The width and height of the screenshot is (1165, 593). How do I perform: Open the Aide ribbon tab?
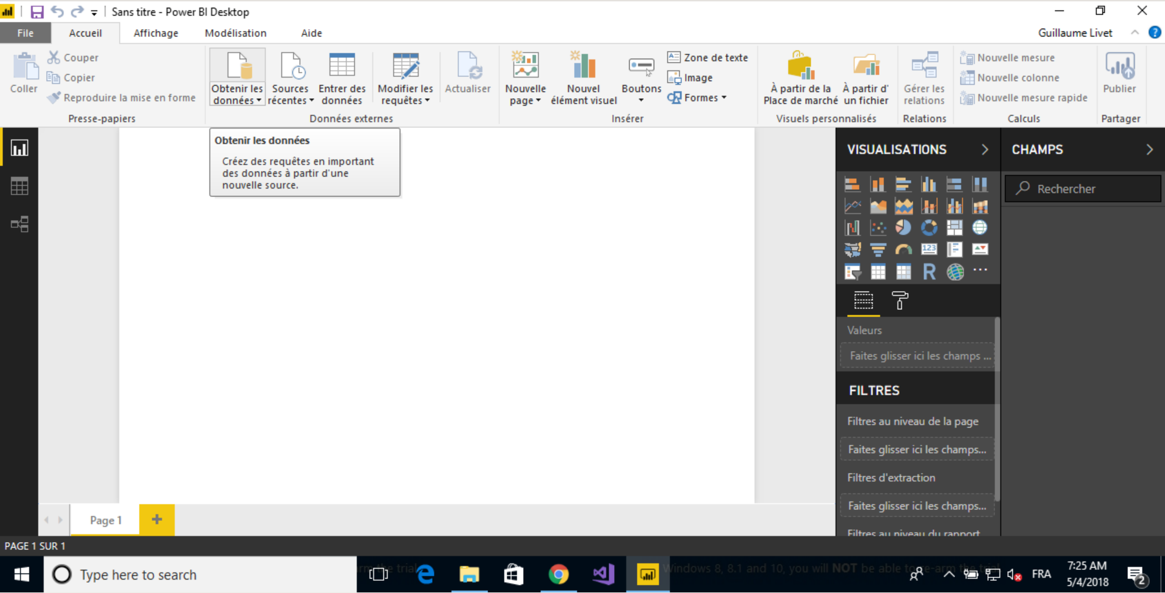point(311,33)
